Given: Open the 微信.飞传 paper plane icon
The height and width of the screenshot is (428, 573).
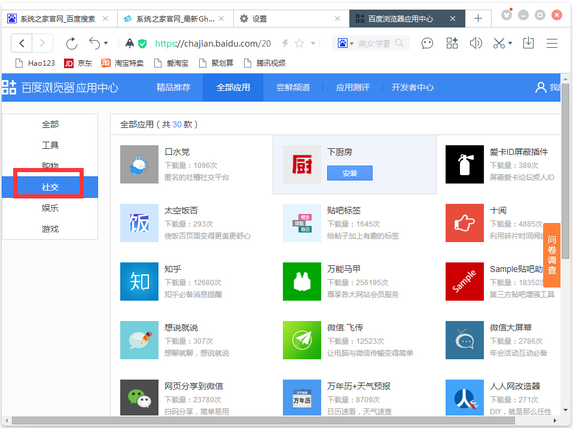Looking at the screenshot, I should coord(302,340).
